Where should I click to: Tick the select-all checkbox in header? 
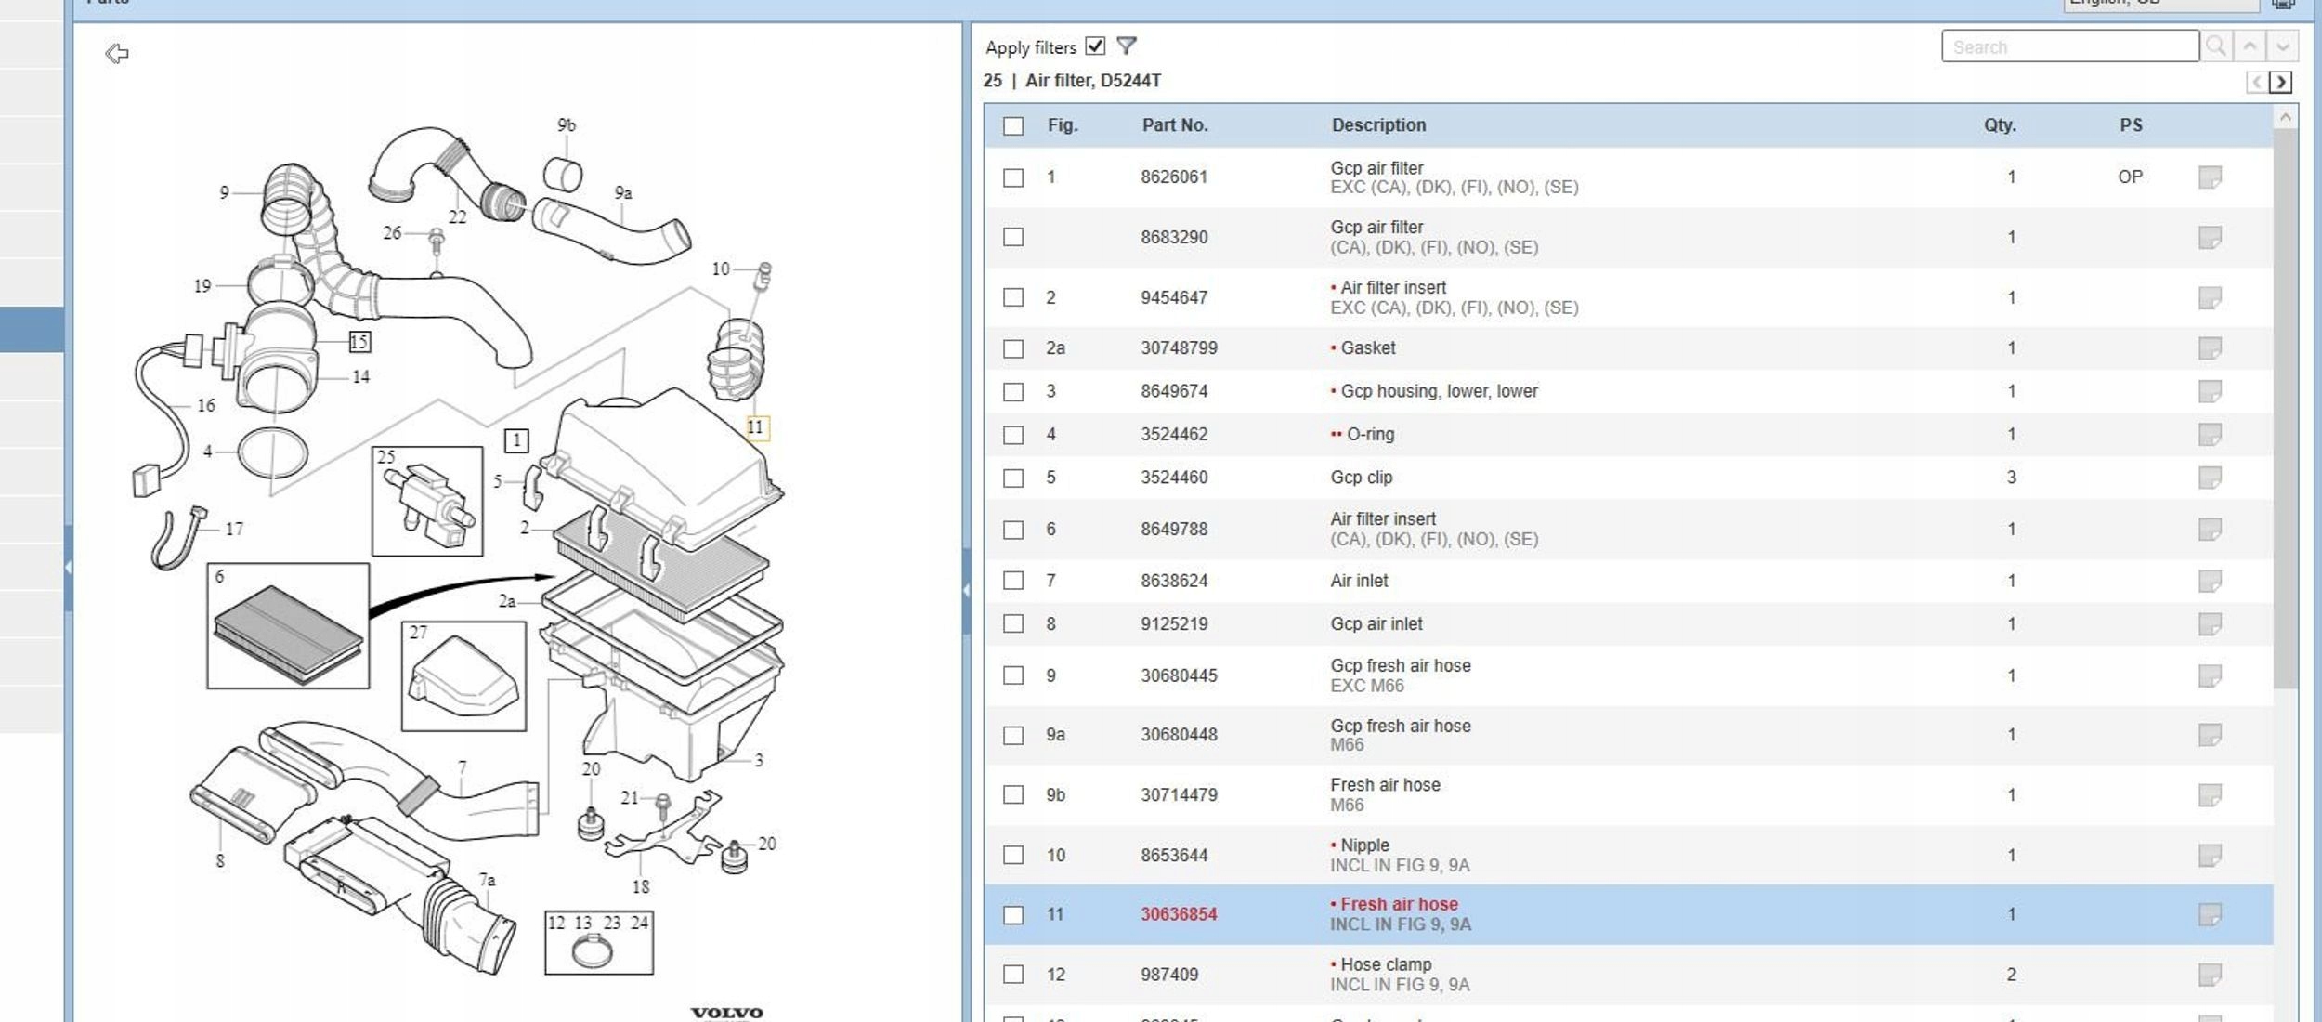tap(1013, 126)
